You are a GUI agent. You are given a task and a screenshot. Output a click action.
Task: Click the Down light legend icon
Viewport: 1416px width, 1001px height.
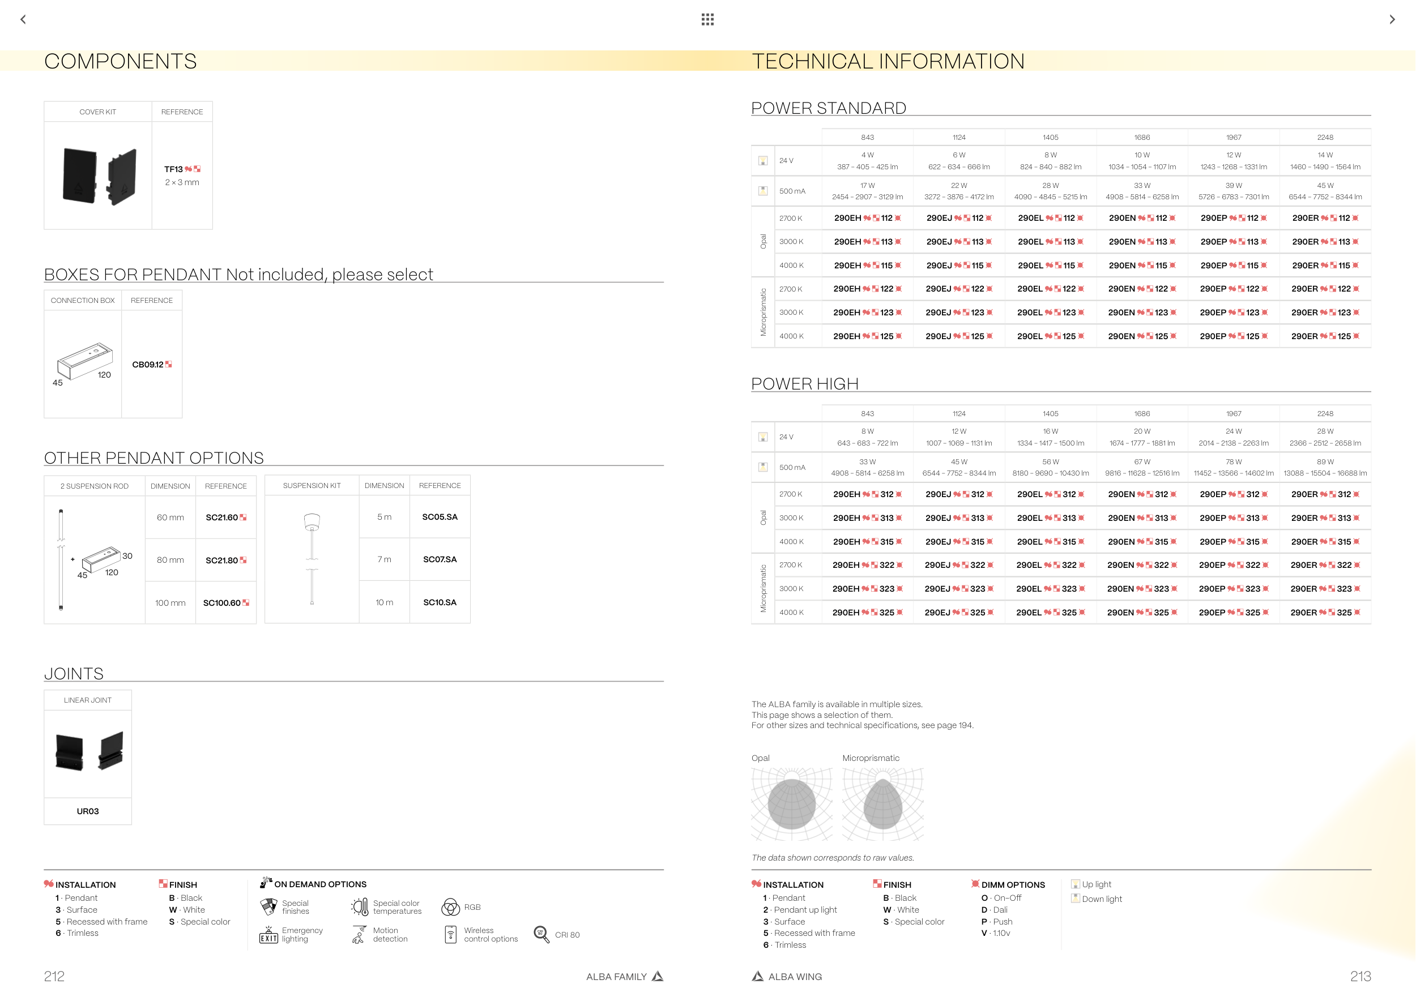(x=1076, y=899)
